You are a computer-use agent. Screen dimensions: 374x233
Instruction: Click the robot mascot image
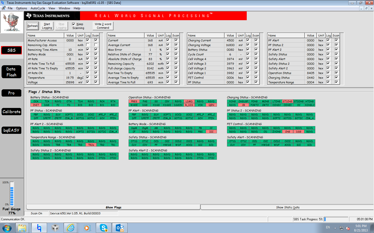(12, 22)
